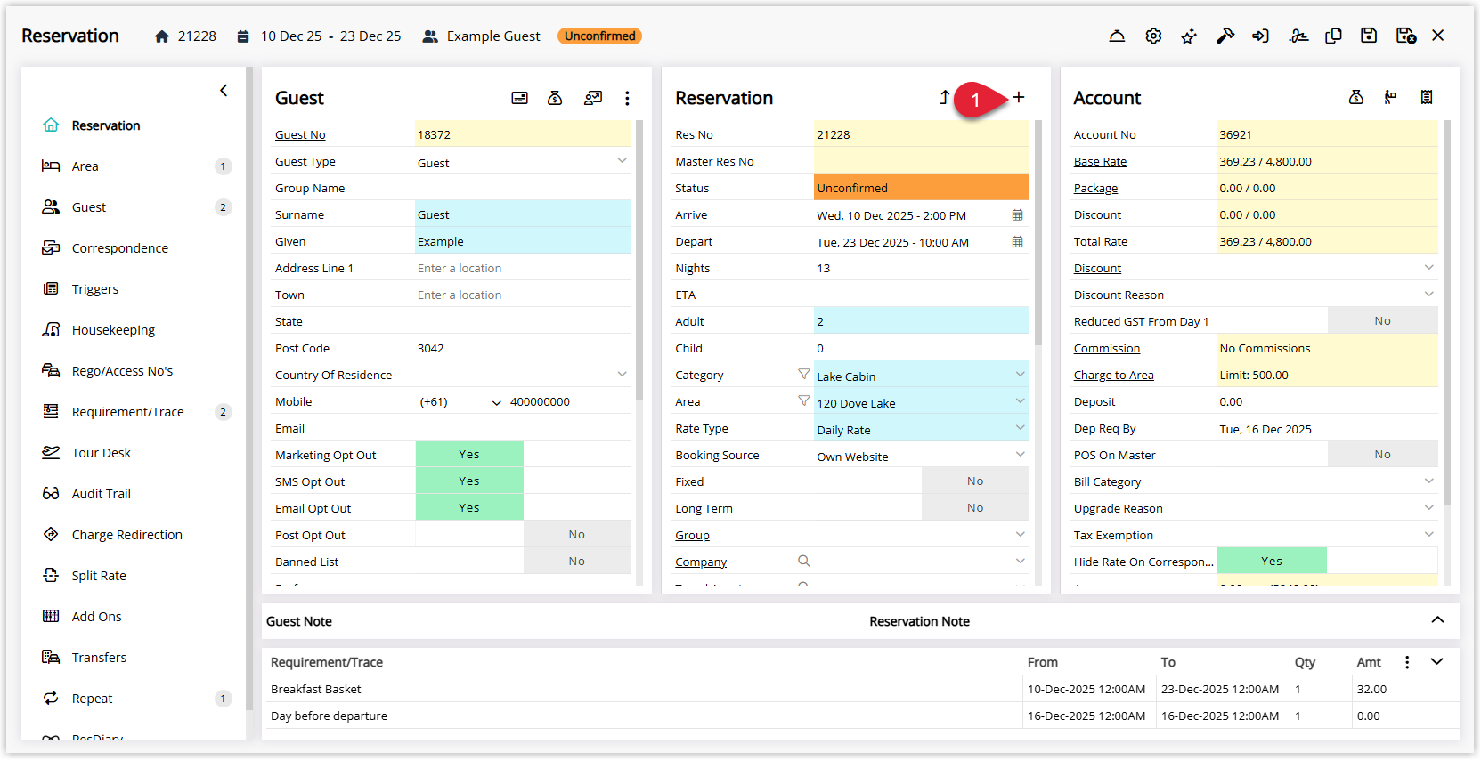Viewport: 1481px width, 760px height.
Task: Click the Charge to Area link
Action: click(x=1113, y=375)
